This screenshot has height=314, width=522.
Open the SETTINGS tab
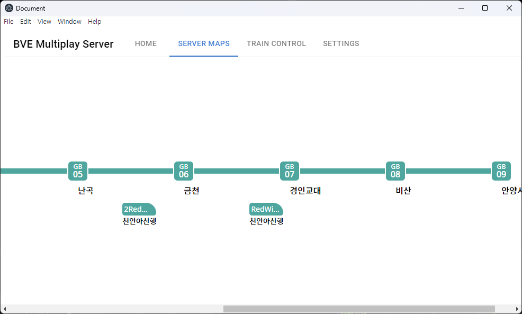(341, 43)
